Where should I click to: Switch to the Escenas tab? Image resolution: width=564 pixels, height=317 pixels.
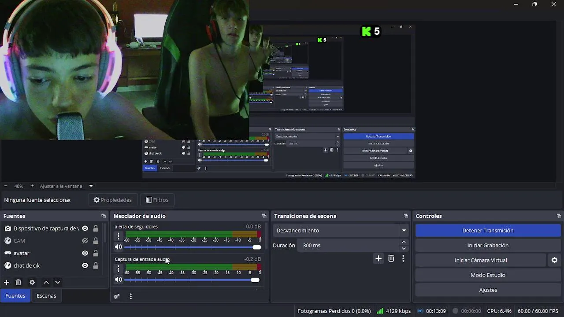click(x=46, y=295)
